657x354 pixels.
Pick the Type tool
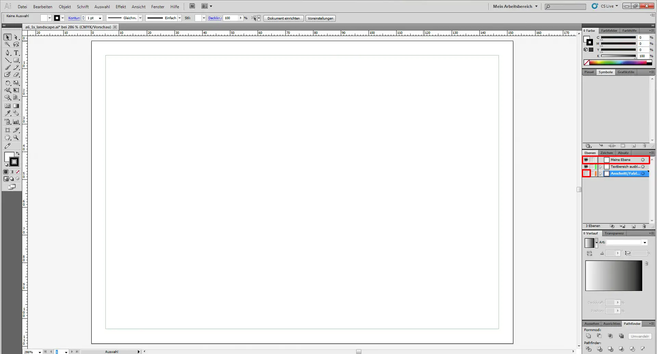(x=16, y=53)
